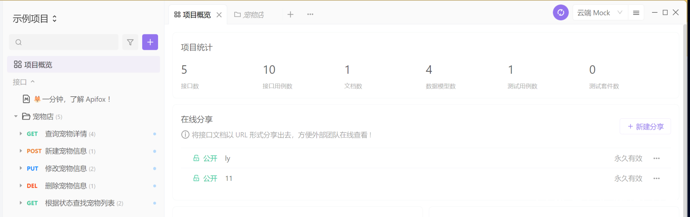Viewport: 690px width, 217px height.
Task: Click 永久有效 on the '11' row
Action: pyautogui.click(x=628, y=178)
